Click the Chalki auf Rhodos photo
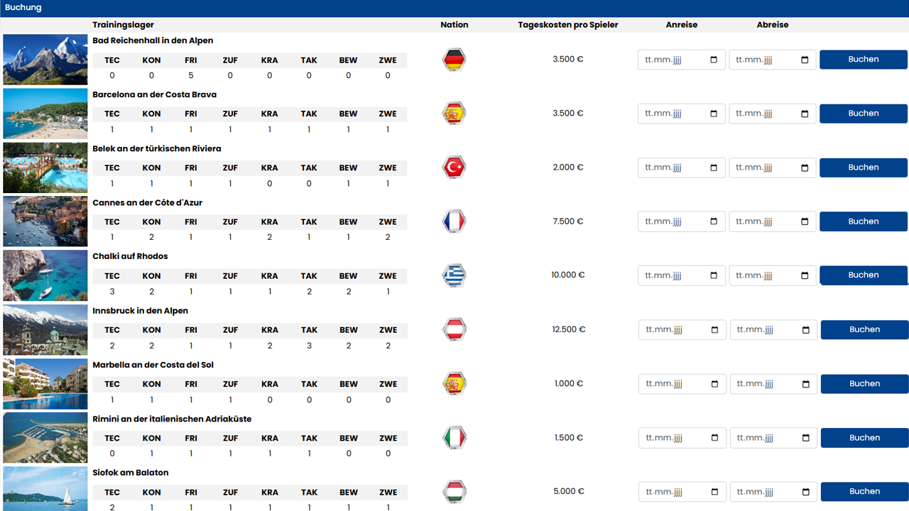The height and width of the screenshot is (511, 909). [45, 275]
